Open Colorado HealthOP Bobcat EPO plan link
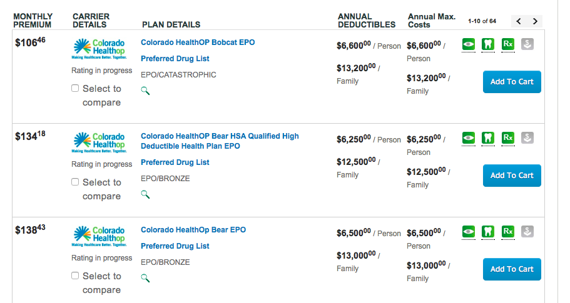This screenshot has width=570, height=303. 198,42
